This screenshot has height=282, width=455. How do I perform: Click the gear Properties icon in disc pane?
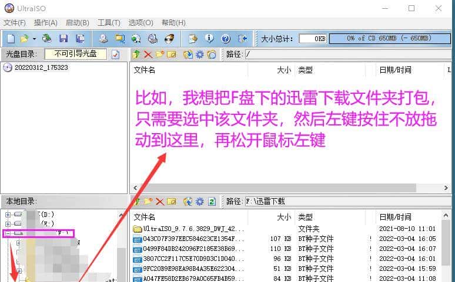click(200, 54)
